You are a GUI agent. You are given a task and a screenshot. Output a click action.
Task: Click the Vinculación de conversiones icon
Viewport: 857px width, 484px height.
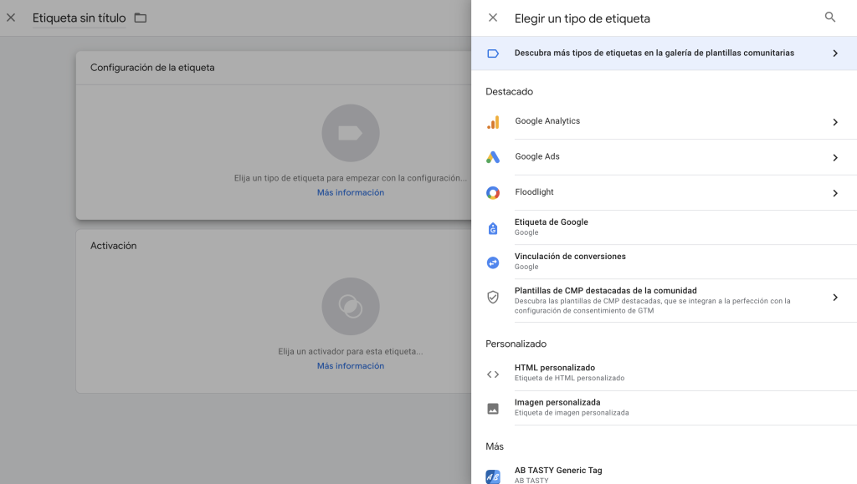[x=492, y=262]
